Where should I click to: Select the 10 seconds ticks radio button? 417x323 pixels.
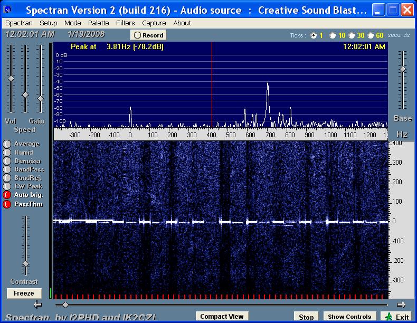[333, 35]
